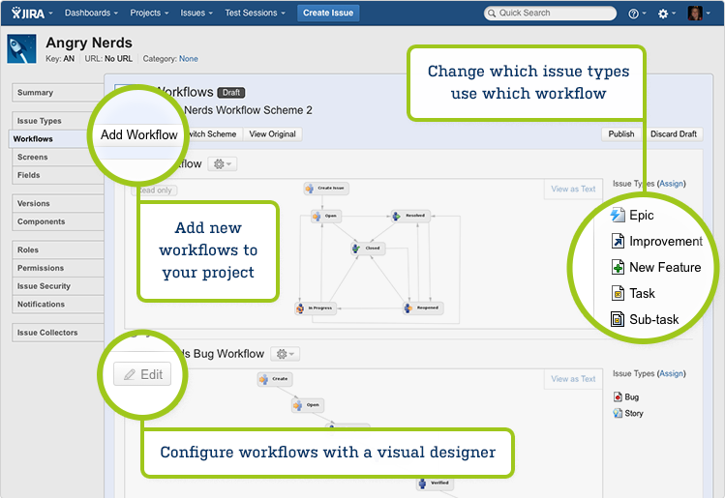The width and height of the screenshot is (725, 498).
Task: Click the magnifier icon in Quick Search
Action: click(x=492, y=14)
